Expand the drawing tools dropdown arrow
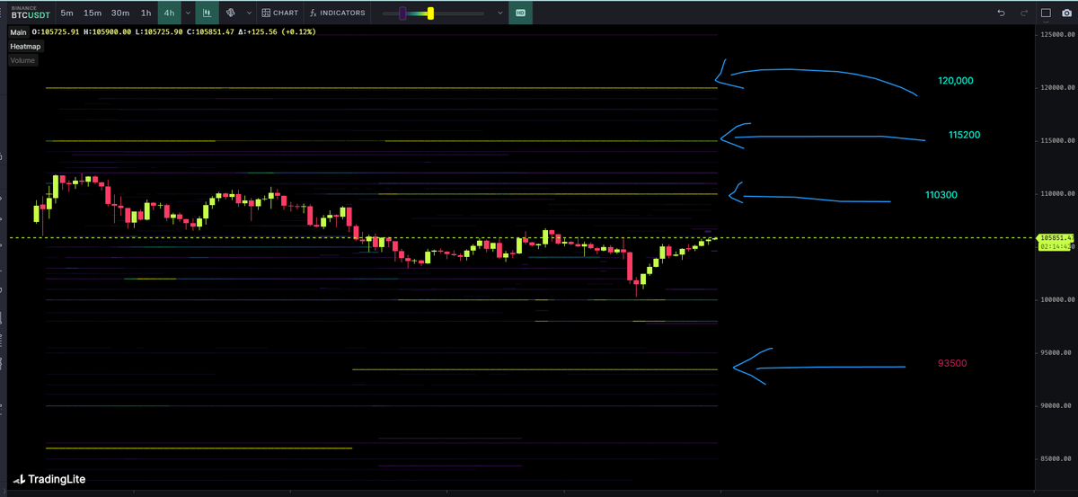Screen dimensions: 1078x497 (x=249, y=13)
